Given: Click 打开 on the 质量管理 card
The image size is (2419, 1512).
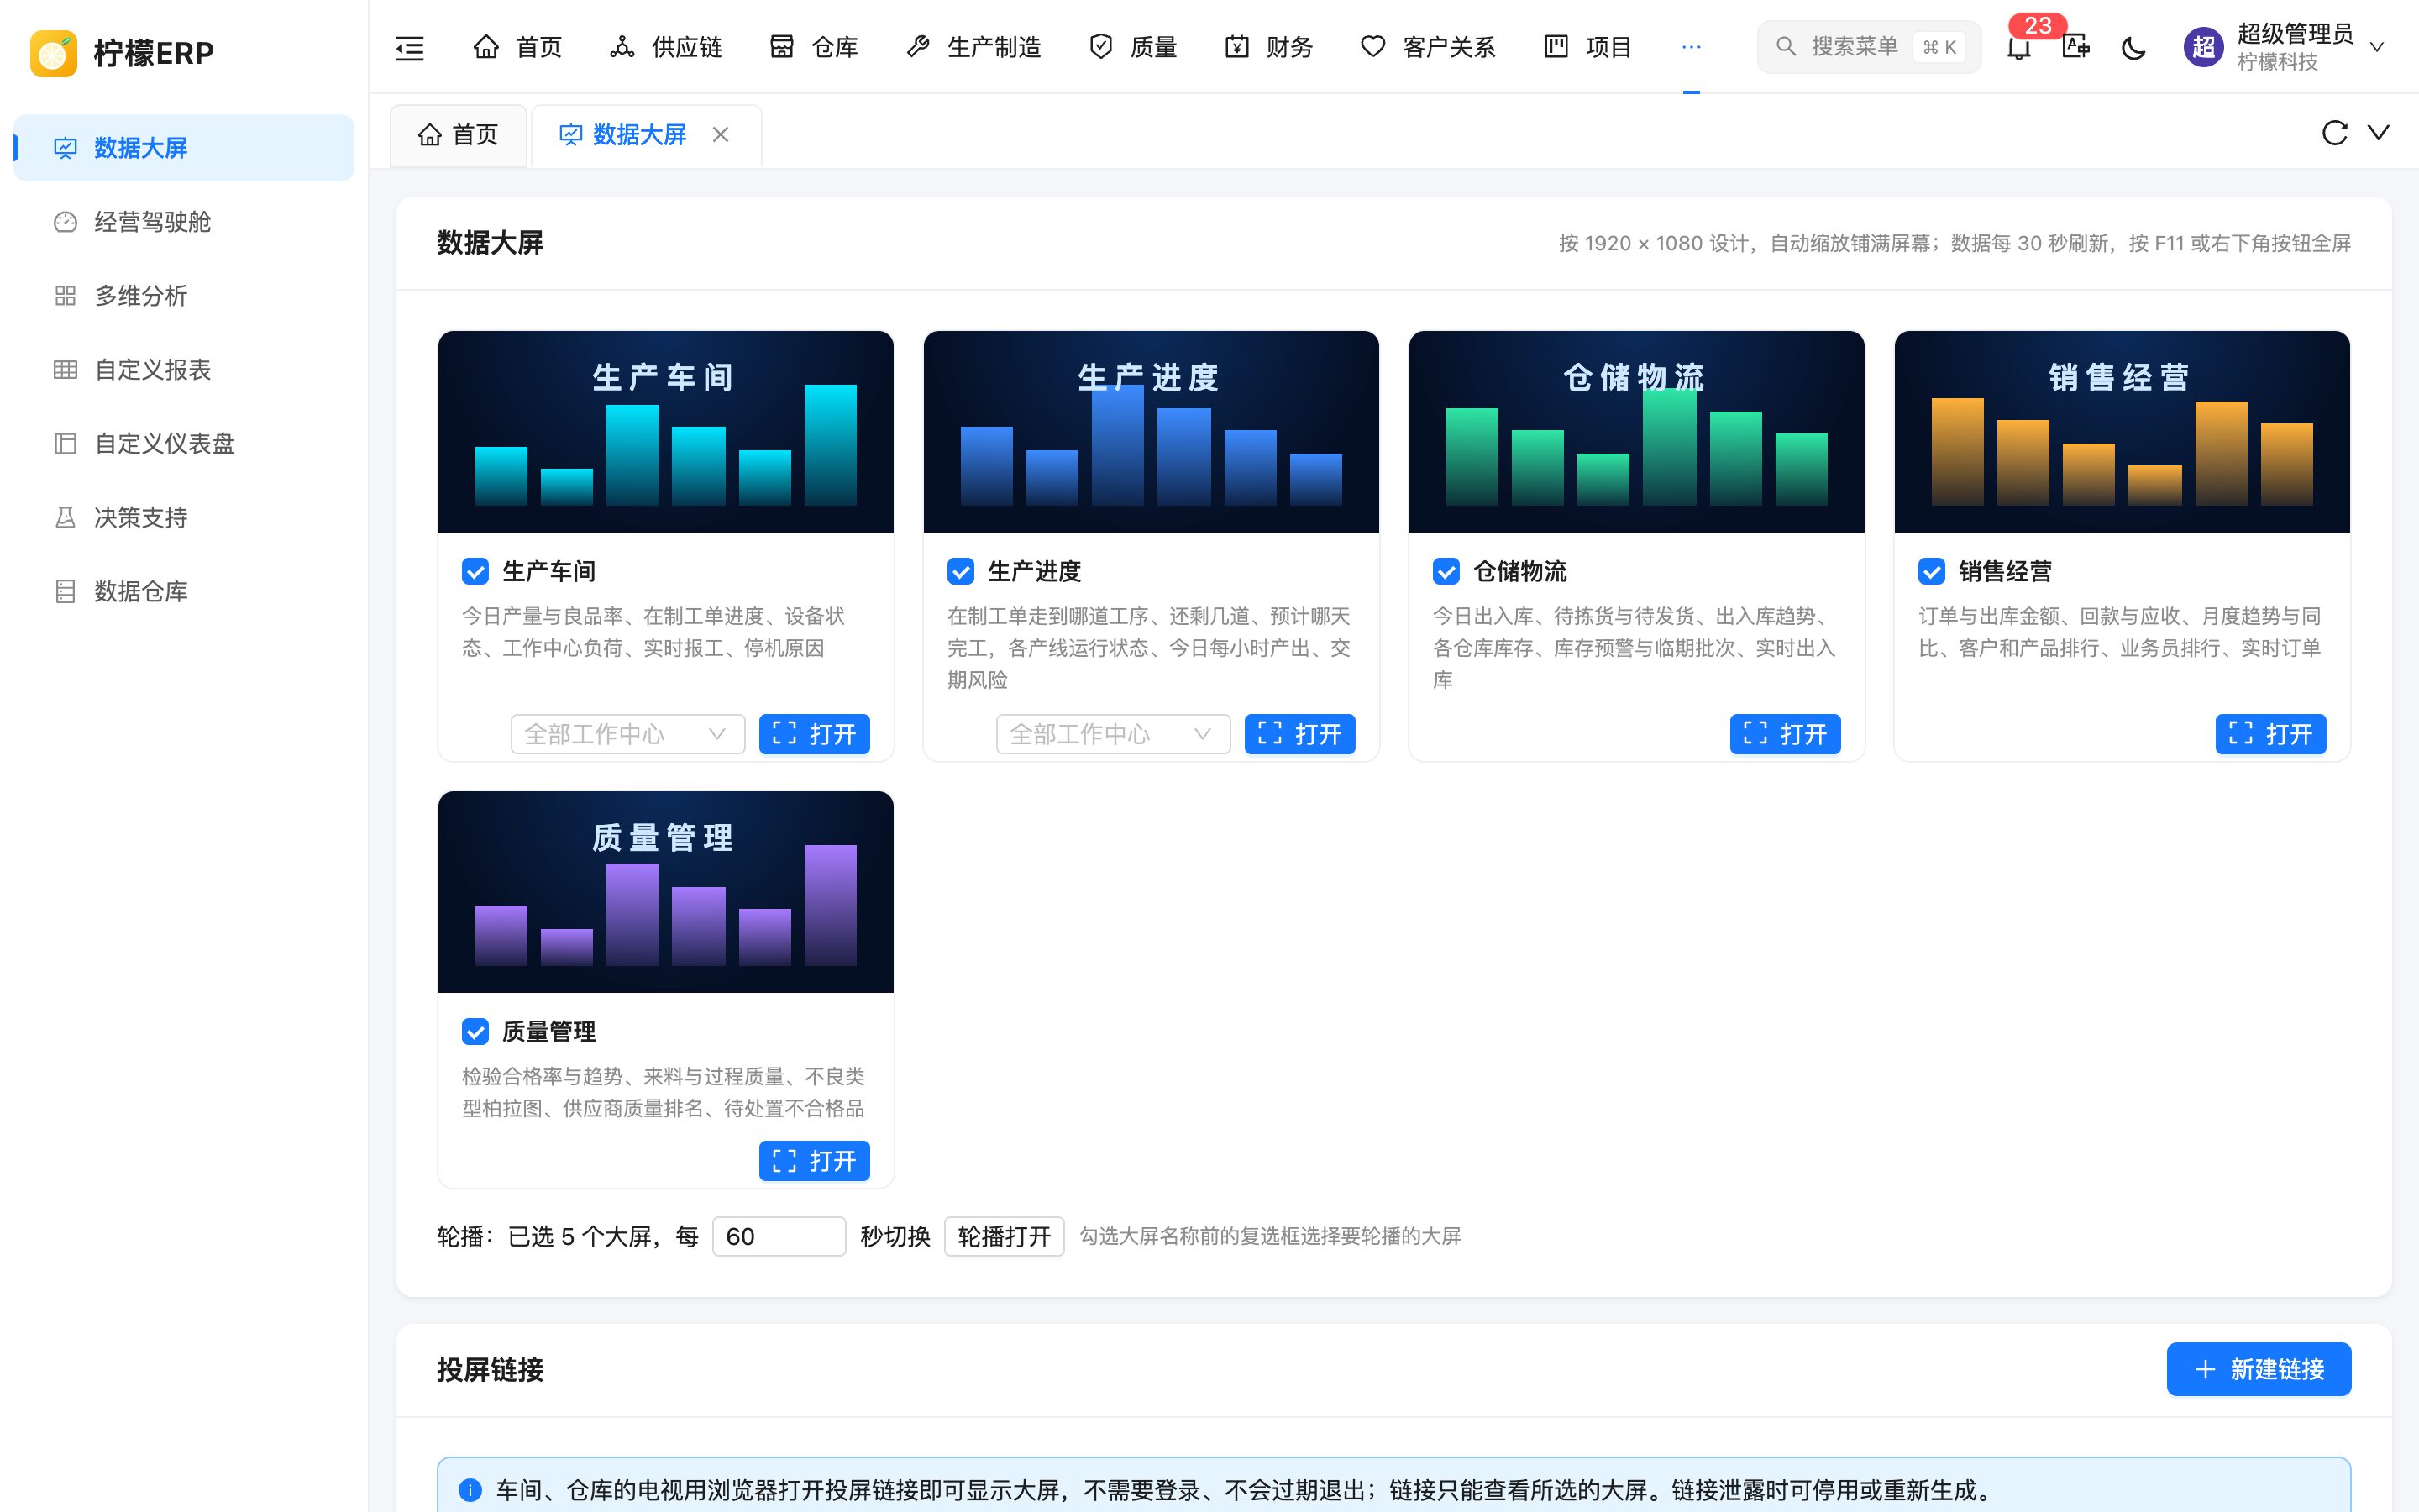Looking at the screenshot, I should coord(814,1160).
